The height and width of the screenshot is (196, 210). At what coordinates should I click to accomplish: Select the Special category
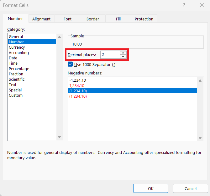coord(32,90)
